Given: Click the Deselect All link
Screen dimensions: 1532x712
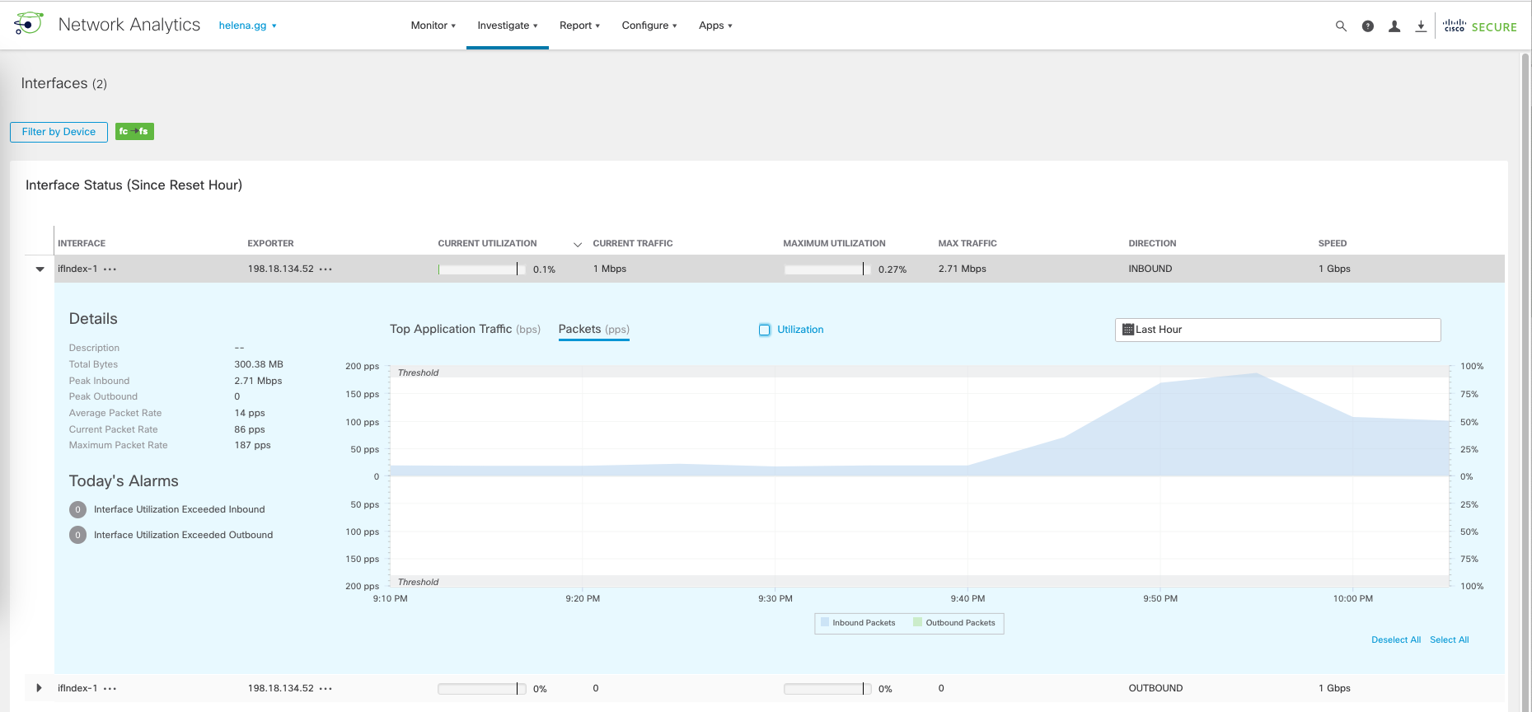Looking at the screenshot, I should click(1395, 639).
